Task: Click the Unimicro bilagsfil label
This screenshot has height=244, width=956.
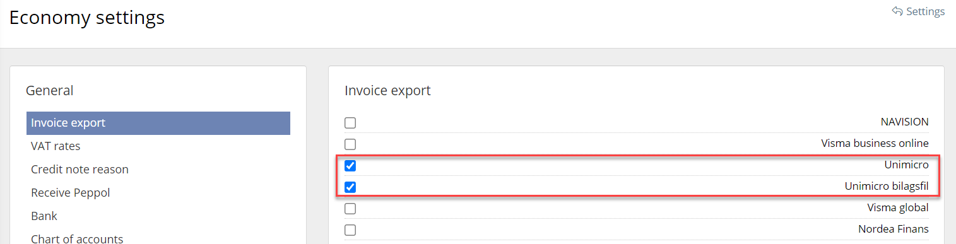Action: pyautogui.click(x=887, y=186)
